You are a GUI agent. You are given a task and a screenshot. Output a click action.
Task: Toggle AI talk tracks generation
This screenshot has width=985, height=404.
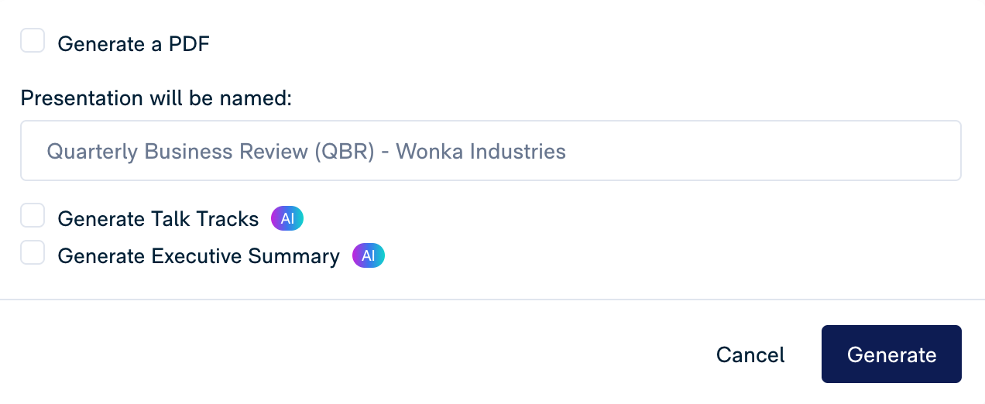(x=33, y=216)
